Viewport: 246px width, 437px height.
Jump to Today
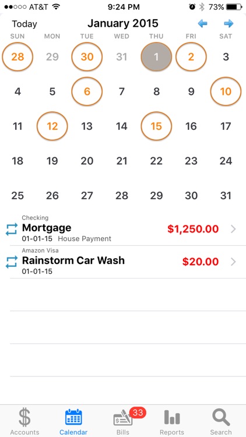tap(24, 24)
